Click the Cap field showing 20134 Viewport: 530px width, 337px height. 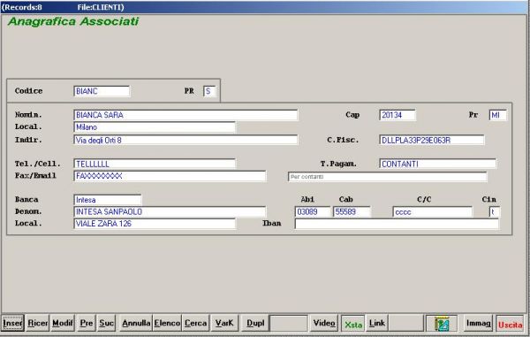(397, 115)
